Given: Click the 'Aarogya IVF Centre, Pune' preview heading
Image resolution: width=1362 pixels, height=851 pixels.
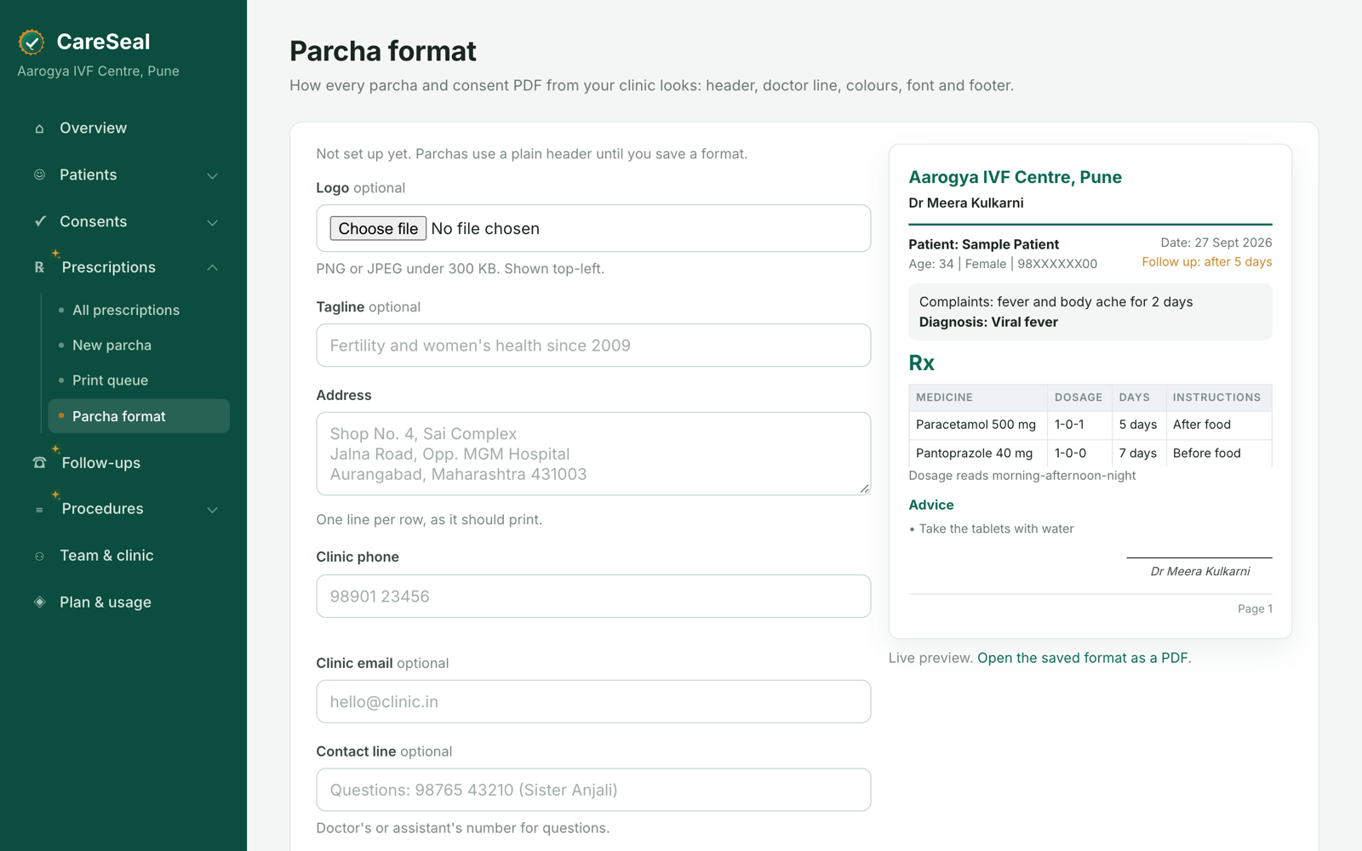Looking at the screenshot, I should (x=1015, y=177).
